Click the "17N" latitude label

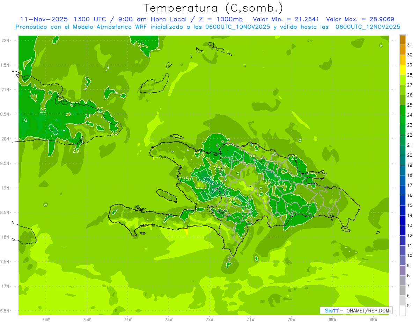(x=6, y=286)
